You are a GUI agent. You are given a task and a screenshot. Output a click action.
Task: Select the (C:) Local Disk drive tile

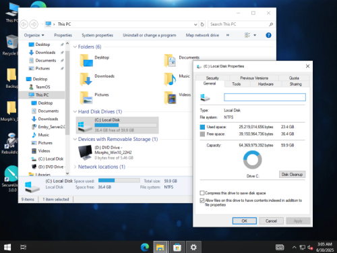coord(117,125)
